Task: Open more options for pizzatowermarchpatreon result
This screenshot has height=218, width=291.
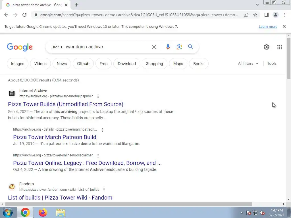Action: coord(102,130)
